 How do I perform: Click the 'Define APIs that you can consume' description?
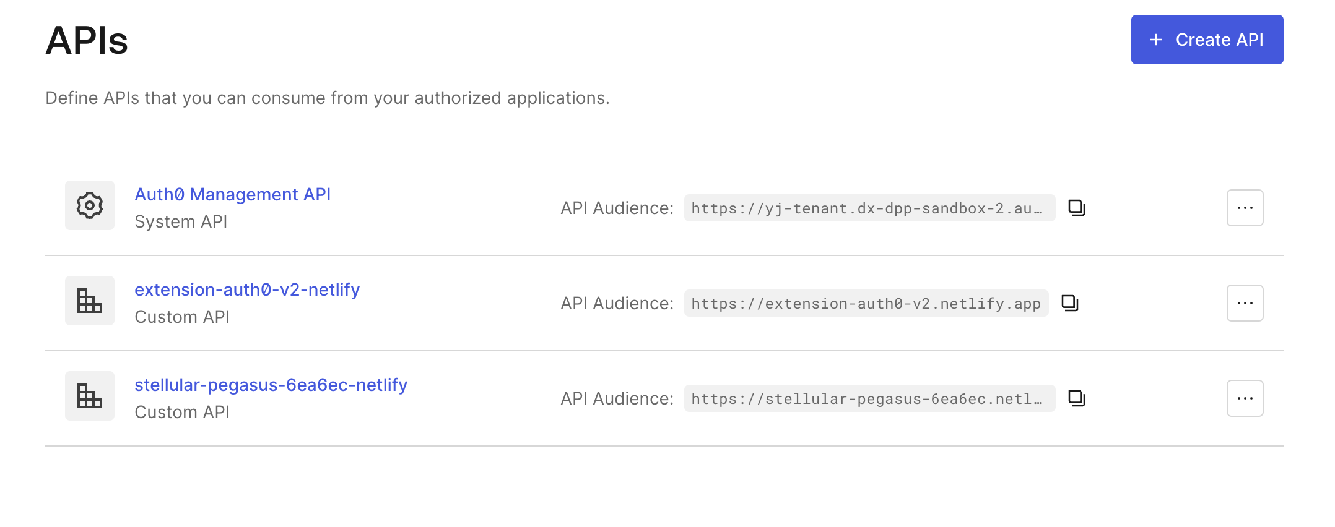coord(328,98)
